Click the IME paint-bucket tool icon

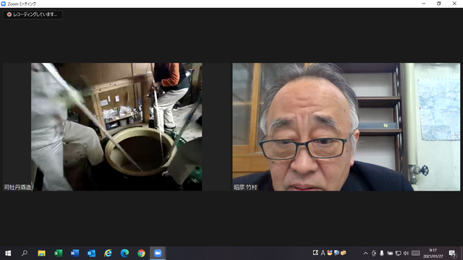coord(330,253)
